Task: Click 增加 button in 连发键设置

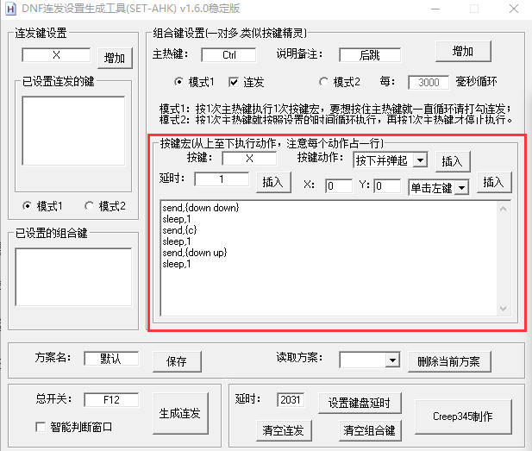Action: 115,59
